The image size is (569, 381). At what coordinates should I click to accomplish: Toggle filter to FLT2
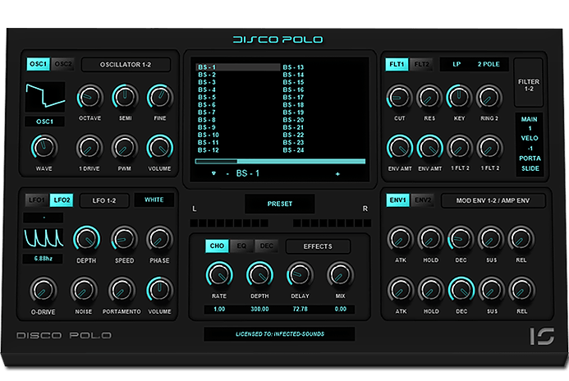[x=421, y=64]
